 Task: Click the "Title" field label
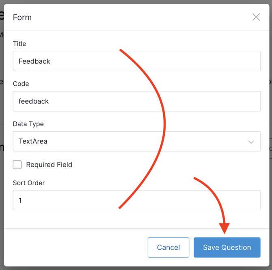pos(19,43)
